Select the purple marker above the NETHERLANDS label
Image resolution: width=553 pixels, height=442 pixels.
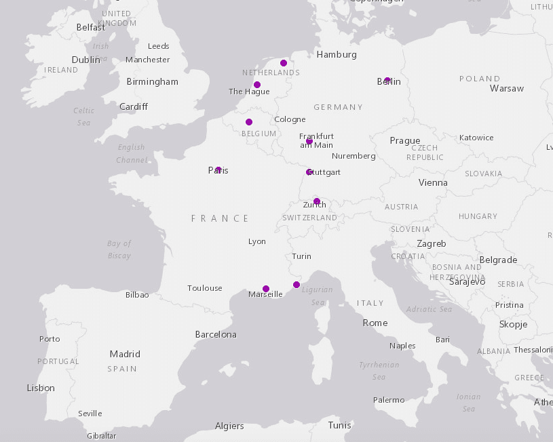click(284, 63)
